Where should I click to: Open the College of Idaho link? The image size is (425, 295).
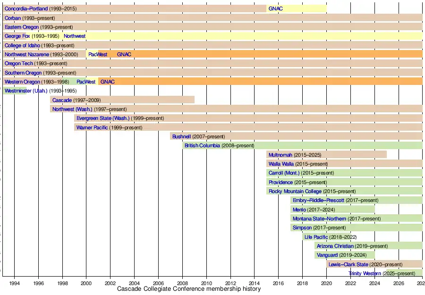(22, 45)
